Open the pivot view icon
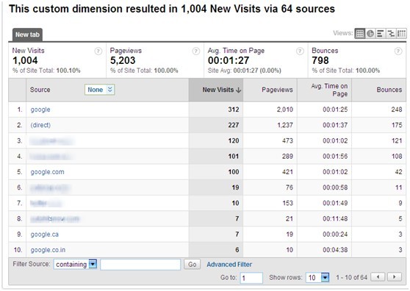 click(401, 34)
